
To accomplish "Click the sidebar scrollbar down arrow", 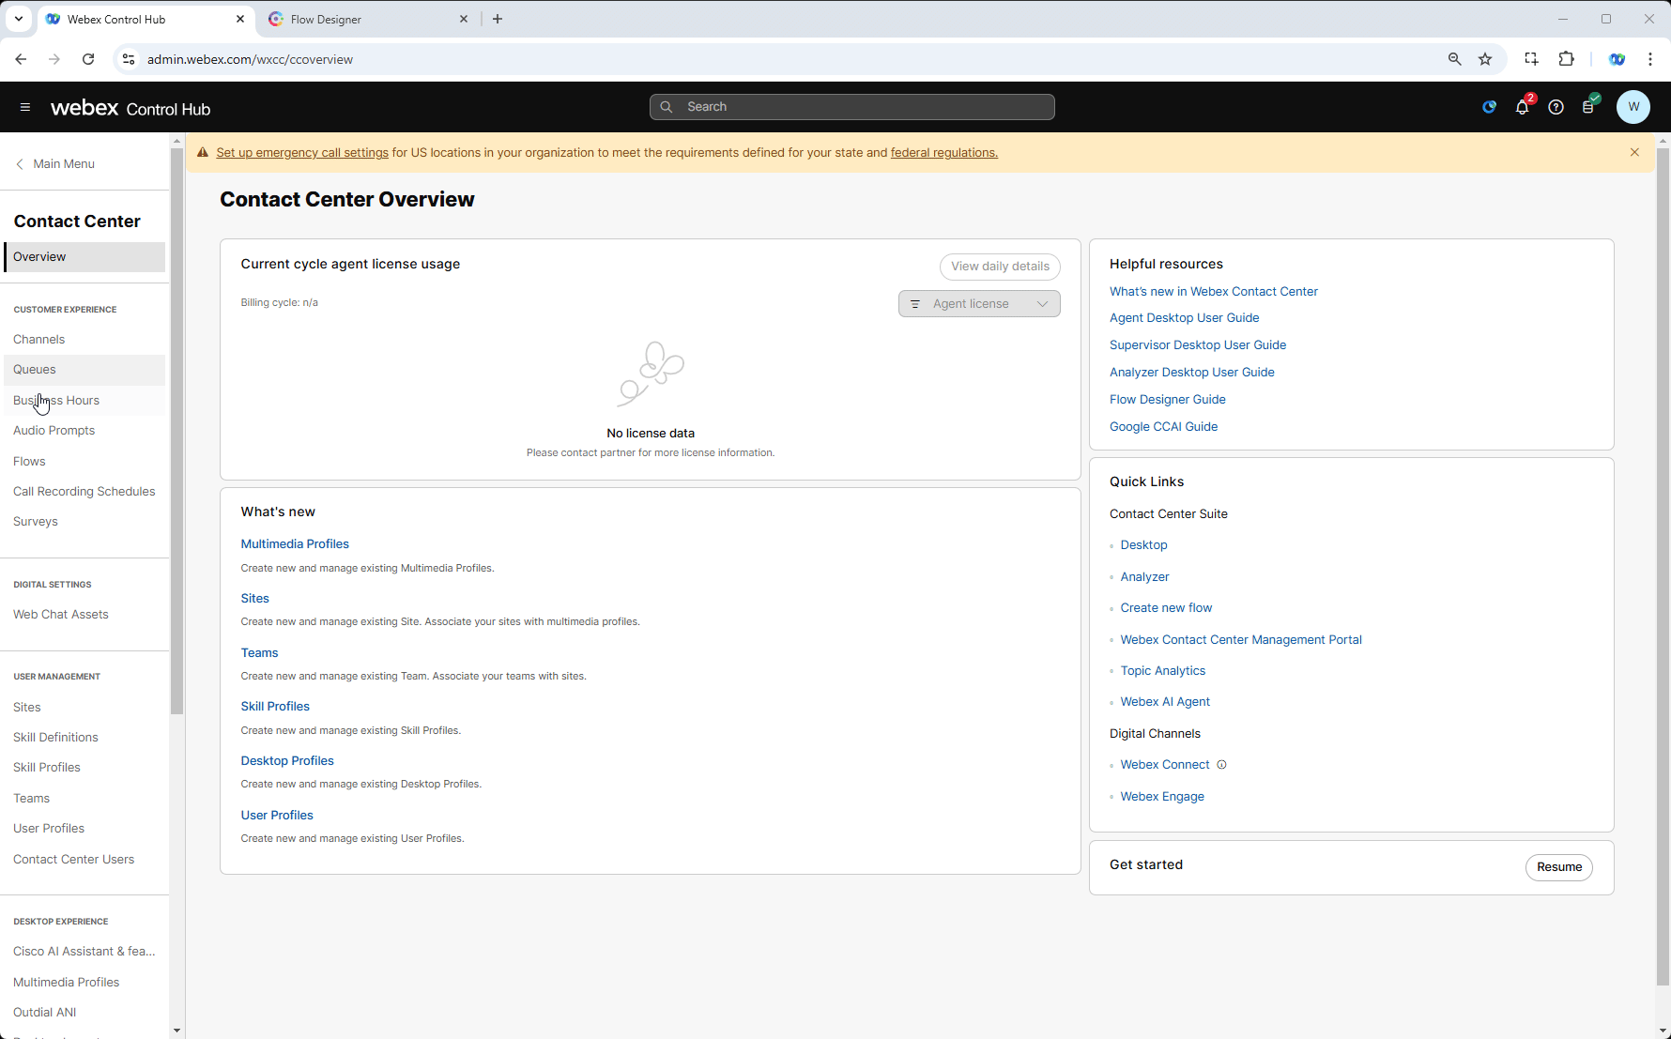I will point(176,1031).
